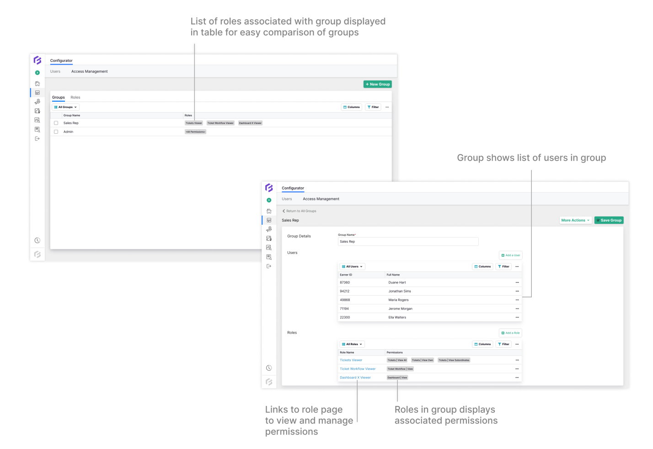This screenshot has height=449, width=653.
Task: Open ellipsis menu for Ella Walters row
Action: (517, 317)
